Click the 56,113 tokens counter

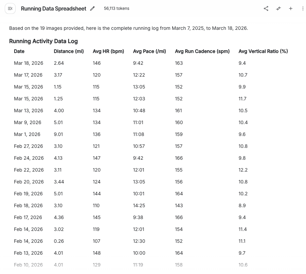click(x=116, y=8)
